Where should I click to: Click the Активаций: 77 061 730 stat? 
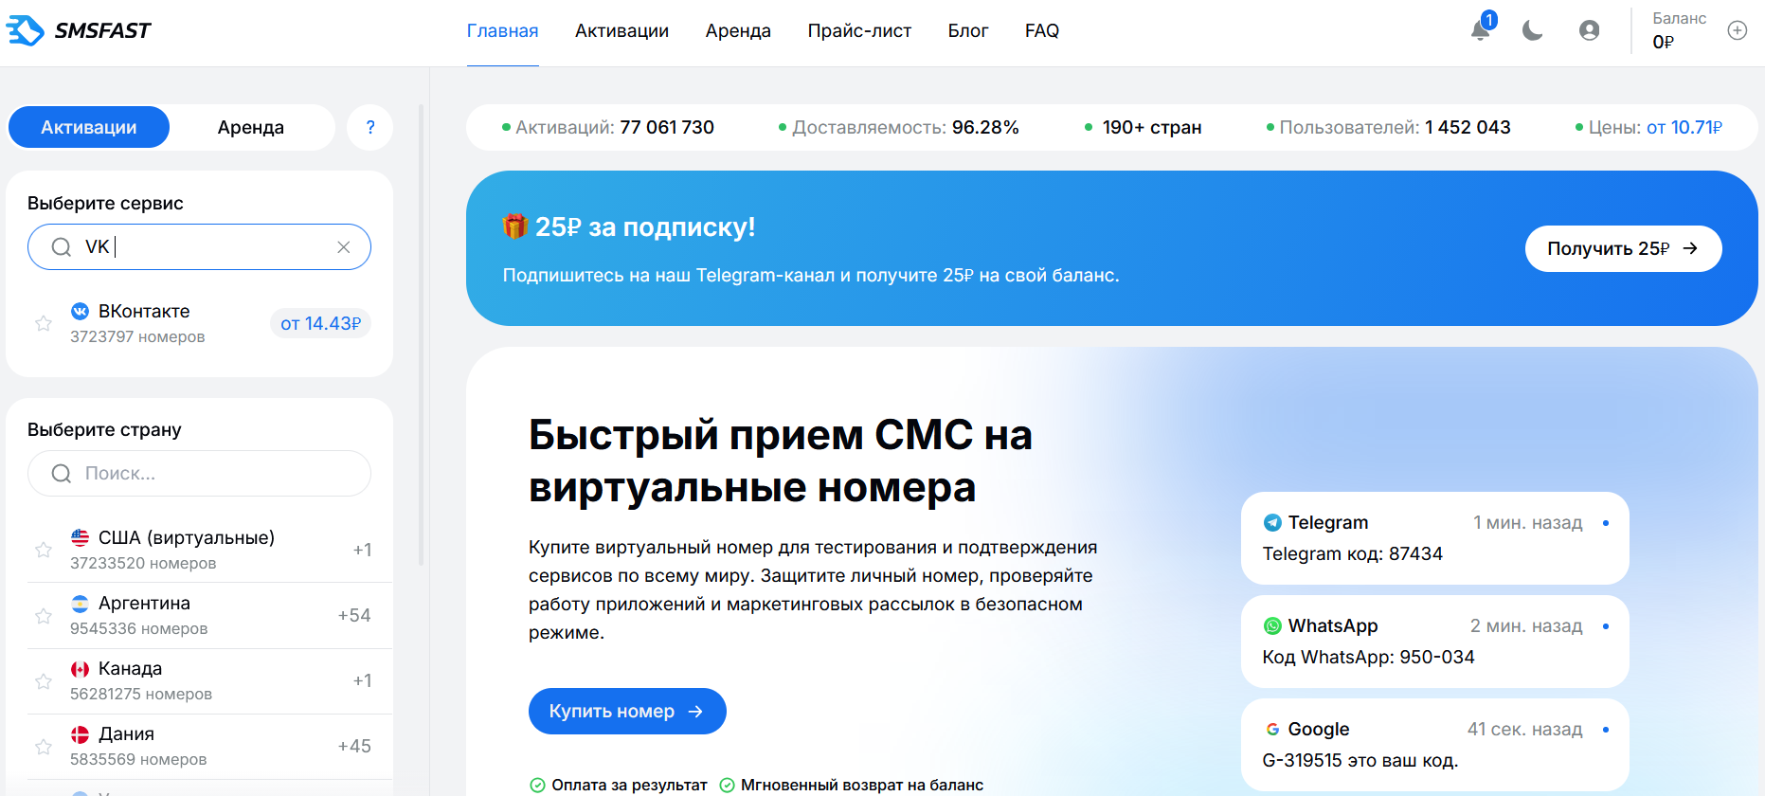(x=608, y=127)
